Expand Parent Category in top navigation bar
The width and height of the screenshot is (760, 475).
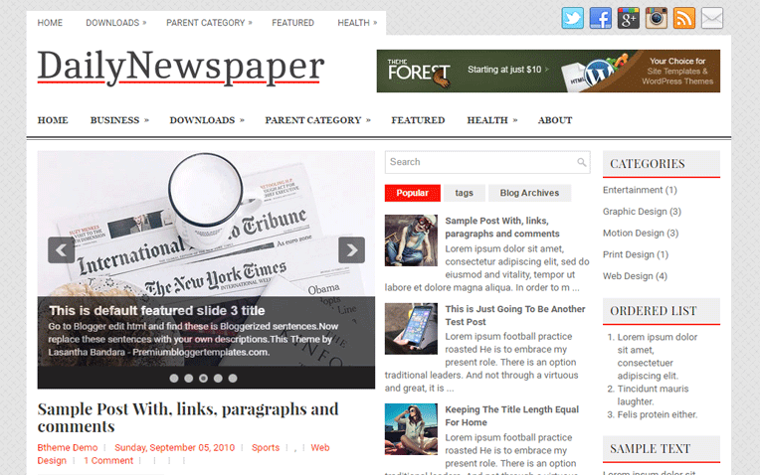[209, 23]
